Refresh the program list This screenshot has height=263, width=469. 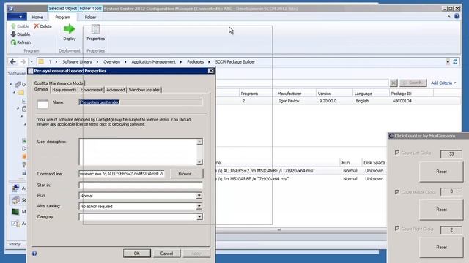click(21, 42)
